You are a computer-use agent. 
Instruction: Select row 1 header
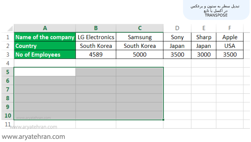pyautogui.click(x=7, y=37)
